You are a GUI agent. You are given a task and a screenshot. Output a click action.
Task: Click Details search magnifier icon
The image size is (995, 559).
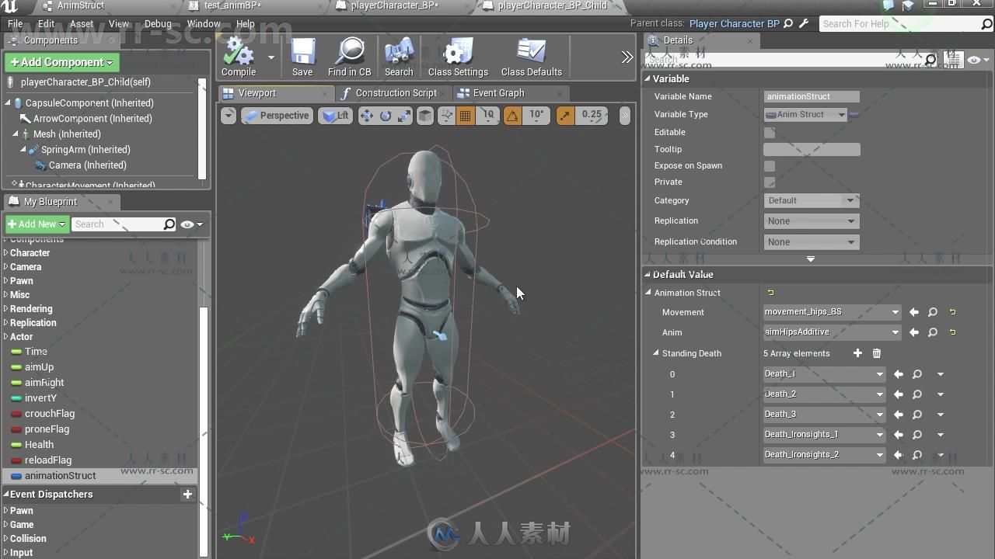[x=930, y=60]
